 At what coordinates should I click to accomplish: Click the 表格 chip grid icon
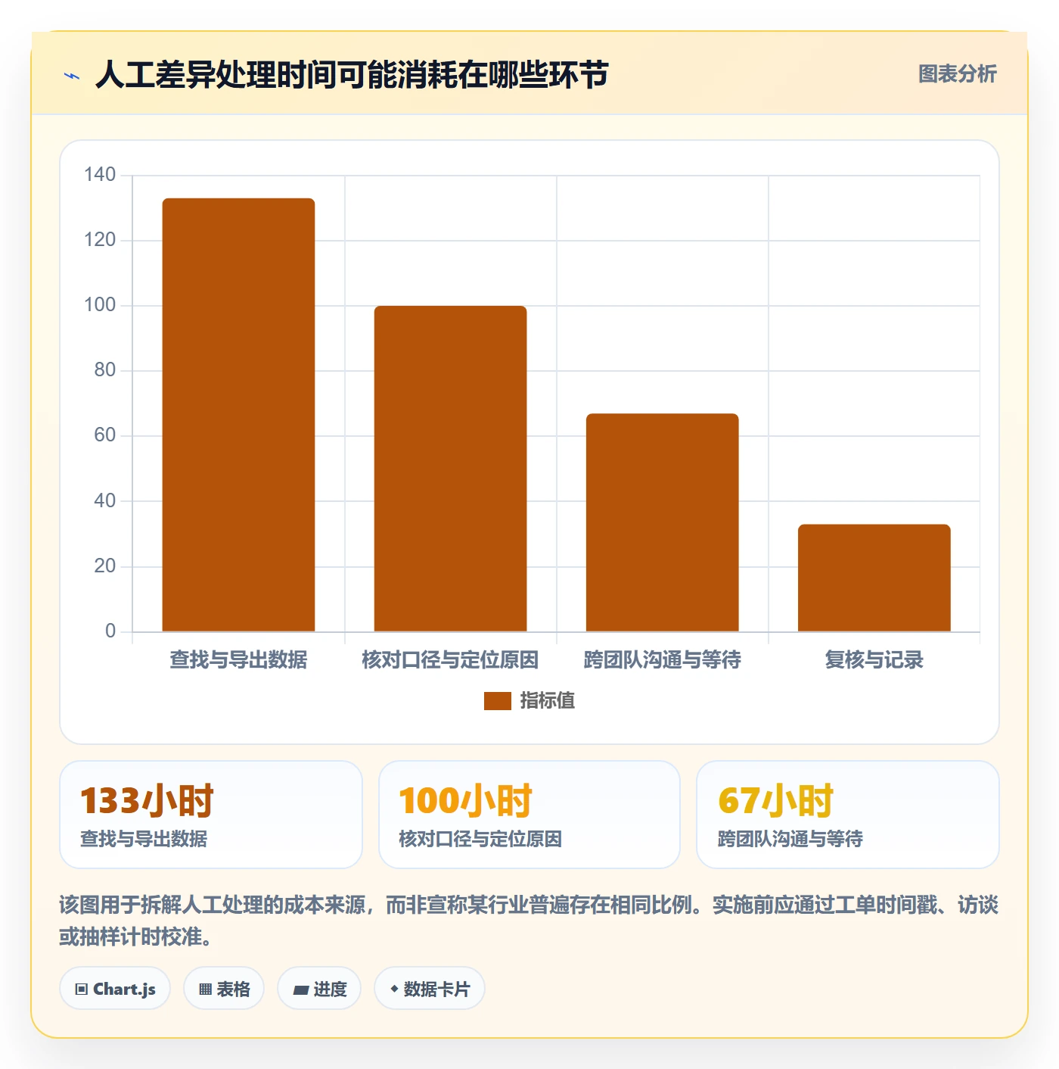click(205, 990)
